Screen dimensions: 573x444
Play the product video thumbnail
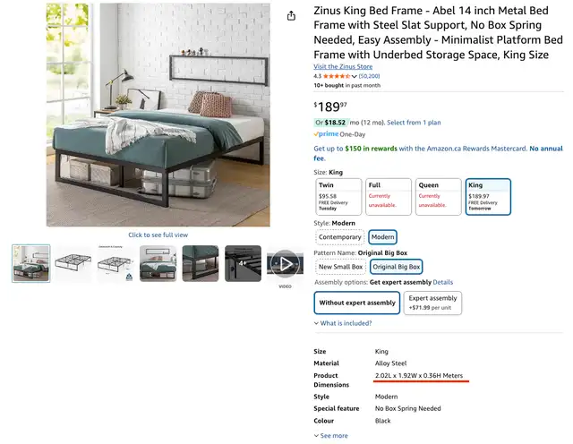click(285, 263)
